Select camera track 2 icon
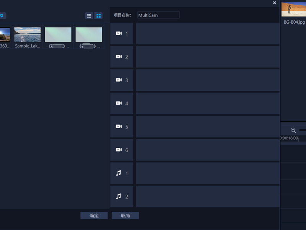The width and height of the screenshot is (306, 230). pos(119,57)
